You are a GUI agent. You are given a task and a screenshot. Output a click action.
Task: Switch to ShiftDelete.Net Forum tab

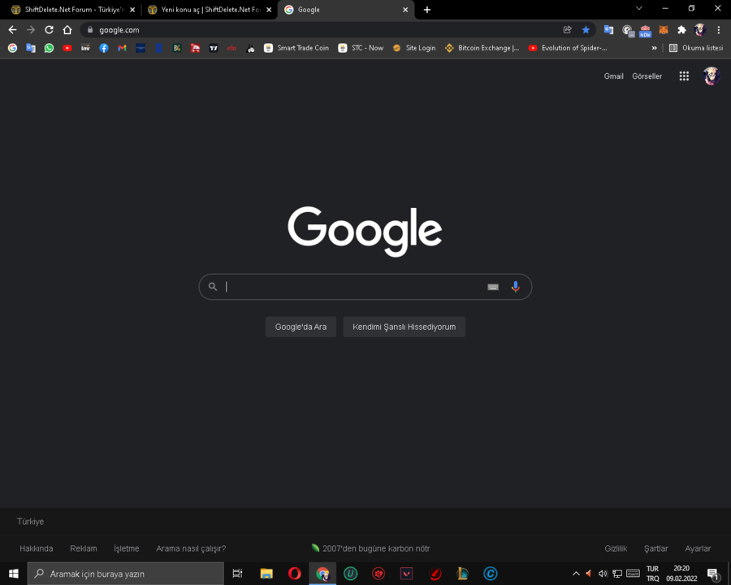coord(74,10)
